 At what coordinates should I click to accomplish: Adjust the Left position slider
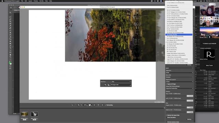[x=176, y=100]
